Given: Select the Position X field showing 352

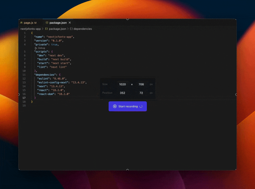Looking at the screenshot, I should coord(122,93).
